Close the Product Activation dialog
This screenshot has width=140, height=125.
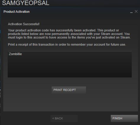136,12
